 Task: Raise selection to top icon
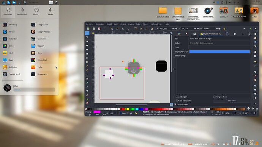(136, 29)
